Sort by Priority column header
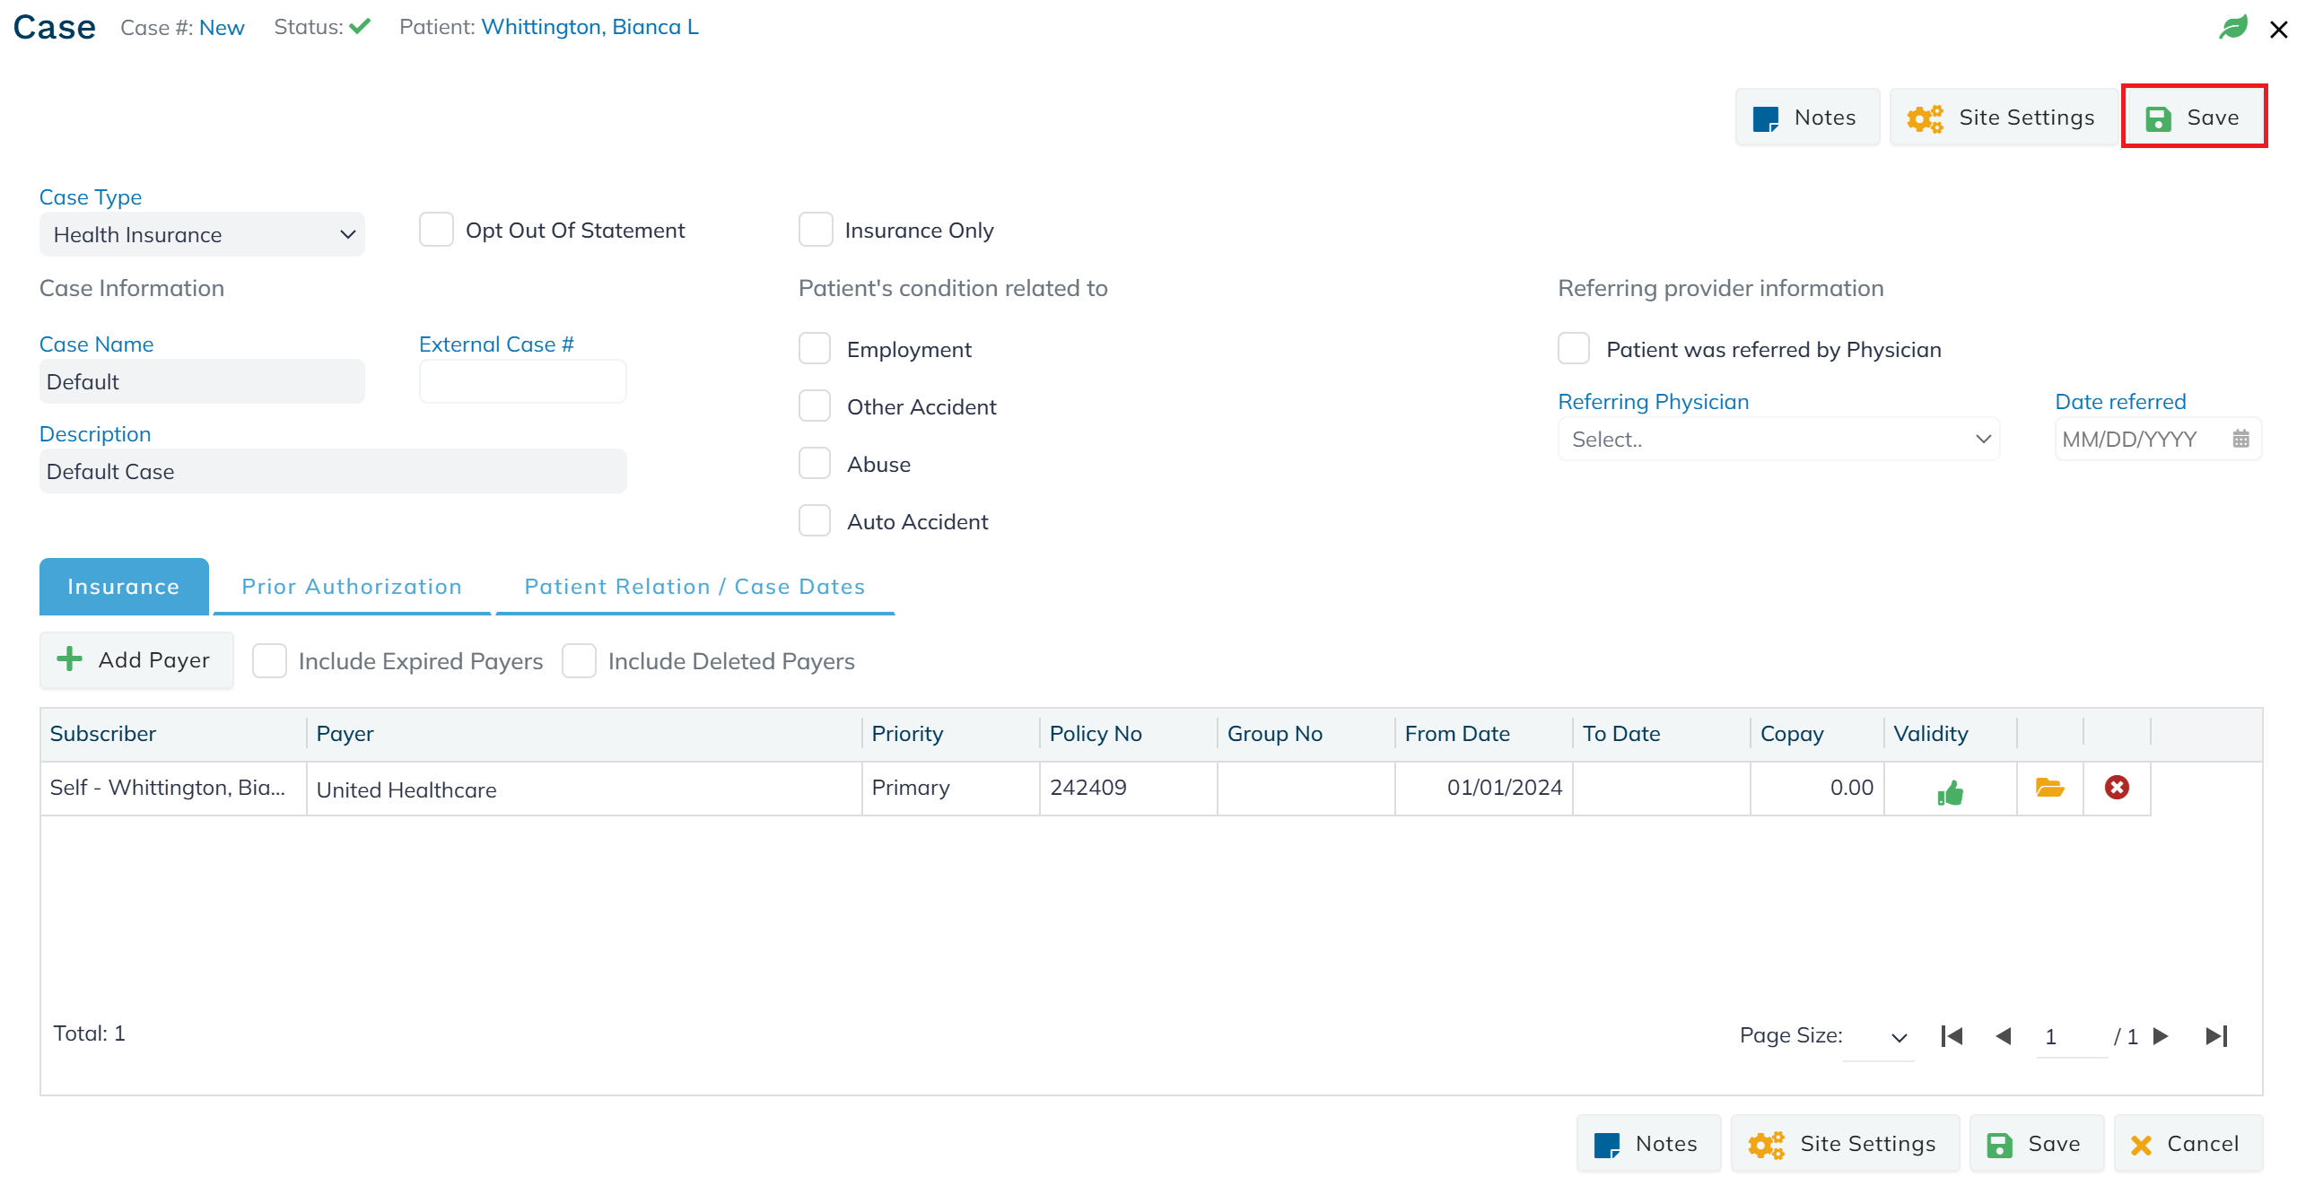The image size is (2297, 1186). 950,734
